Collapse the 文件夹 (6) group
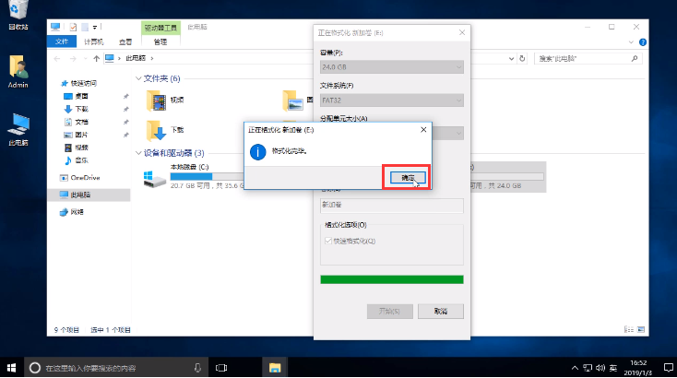This screenshot has width=677, height=378. tap(139, 78)
